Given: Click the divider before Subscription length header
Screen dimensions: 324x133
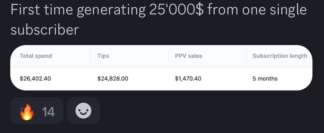Looking at the screenshot, I should click(246, 56).
